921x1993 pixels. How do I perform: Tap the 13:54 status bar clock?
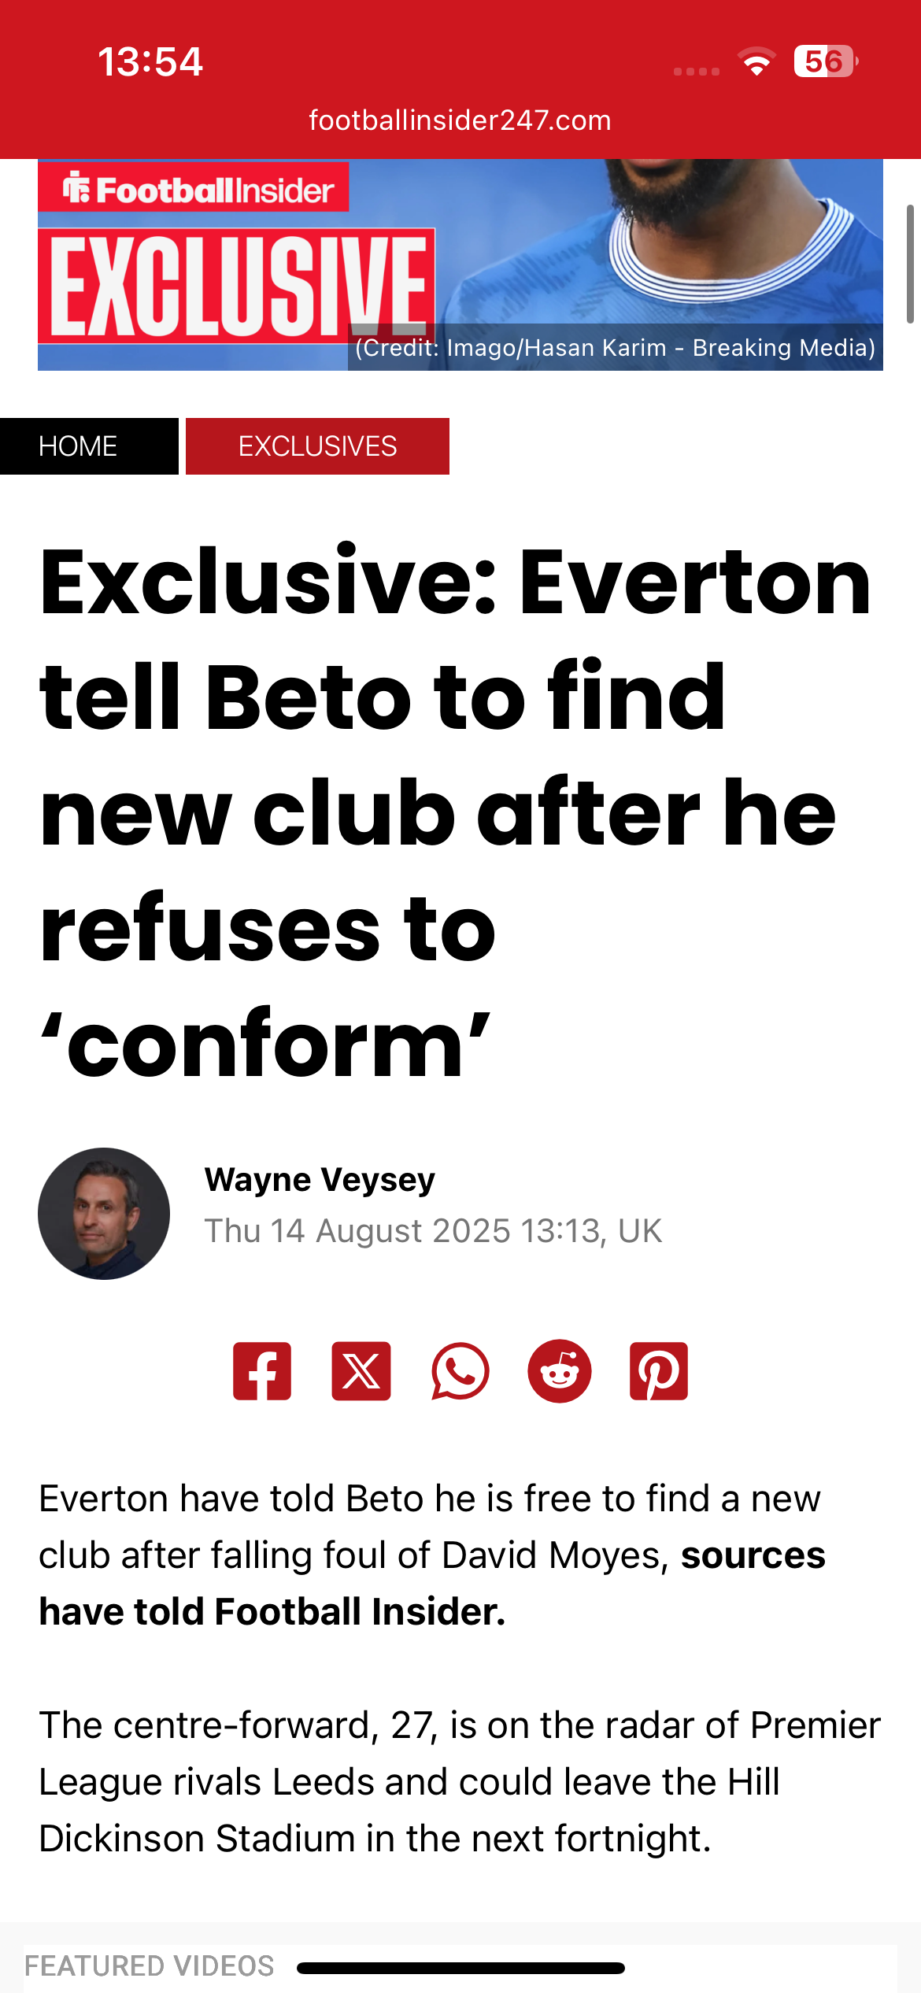pos(150,62)
